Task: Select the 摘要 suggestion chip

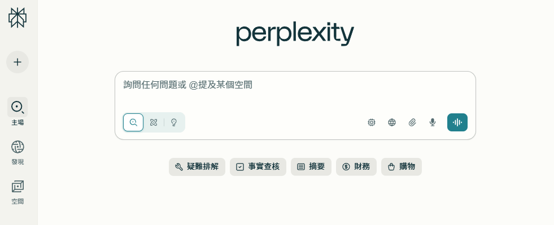Action: point(311,167)
